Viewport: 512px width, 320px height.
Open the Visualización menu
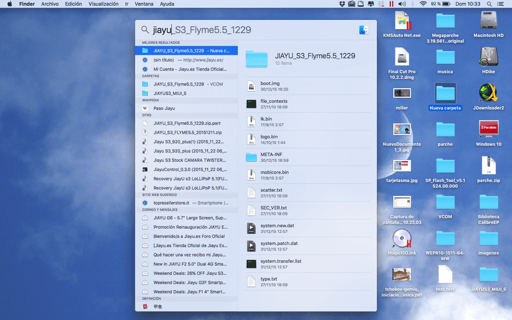pyautogui.click(x=104, y=4)
